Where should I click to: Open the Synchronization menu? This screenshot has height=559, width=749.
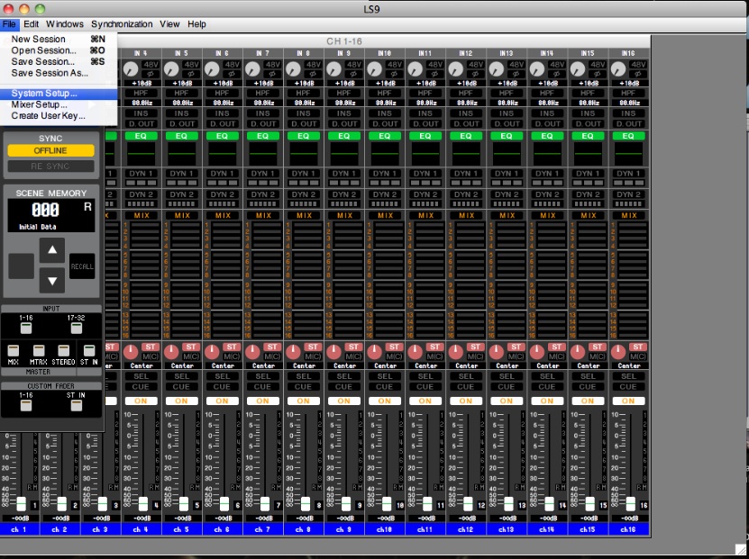click(x=123, y=24)
